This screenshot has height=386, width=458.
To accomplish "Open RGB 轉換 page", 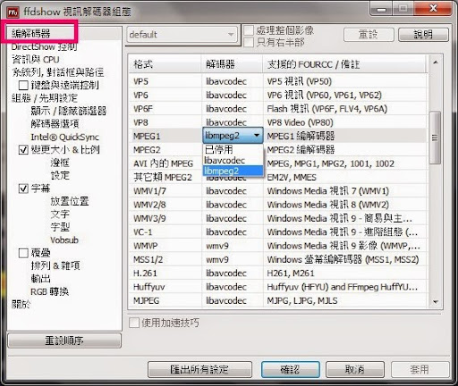I will point(50,291).
